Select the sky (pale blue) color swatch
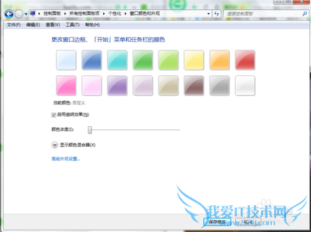 [x=66, y=60]
